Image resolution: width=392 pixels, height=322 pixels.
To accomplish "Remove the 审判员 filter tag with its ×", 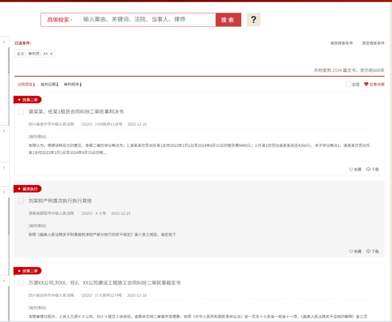I will pyautogui.click(x=51, y=53).
